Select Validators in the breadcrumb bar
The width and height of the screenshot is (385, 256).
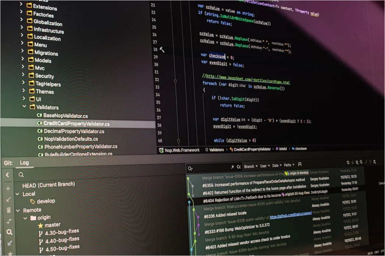coord(216,150)
